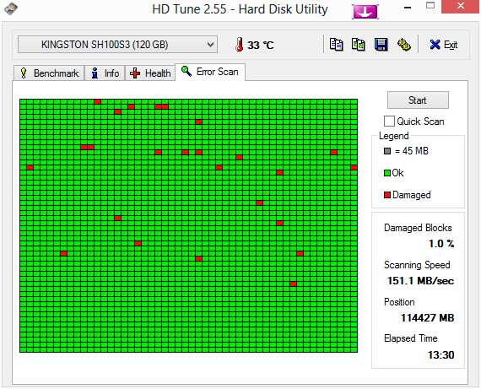Open the KINGSTON SH100S3 drive dropdown
This screenshot has width=481, height=389.
(x=117, y=45)
